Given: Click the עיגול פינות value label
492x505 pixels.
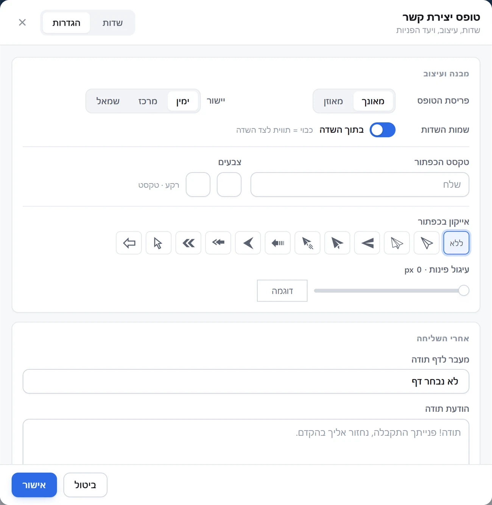Looking at the screenshot, I should [437, 270].
